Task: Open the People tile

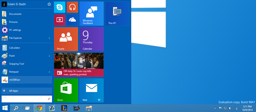Action: 66,39
